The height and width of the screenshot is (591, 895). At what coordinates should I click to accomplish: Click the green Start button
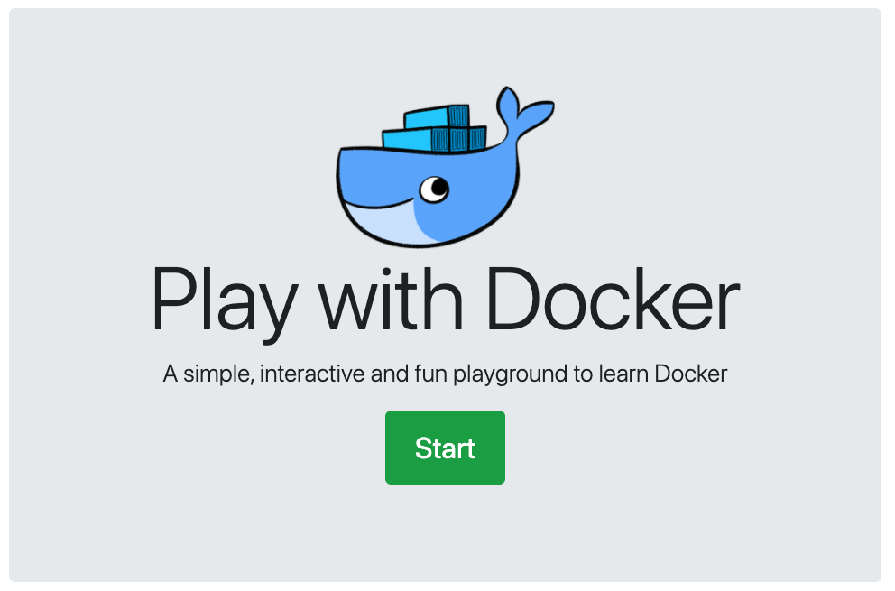[x=445, y=448]
